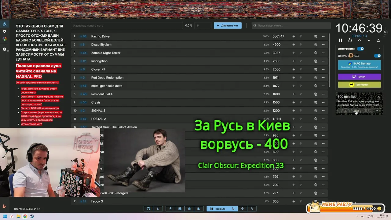Click the GitHub icon in bottom toolbar
This screenshot has width=391, height=220.
[148, 209]
